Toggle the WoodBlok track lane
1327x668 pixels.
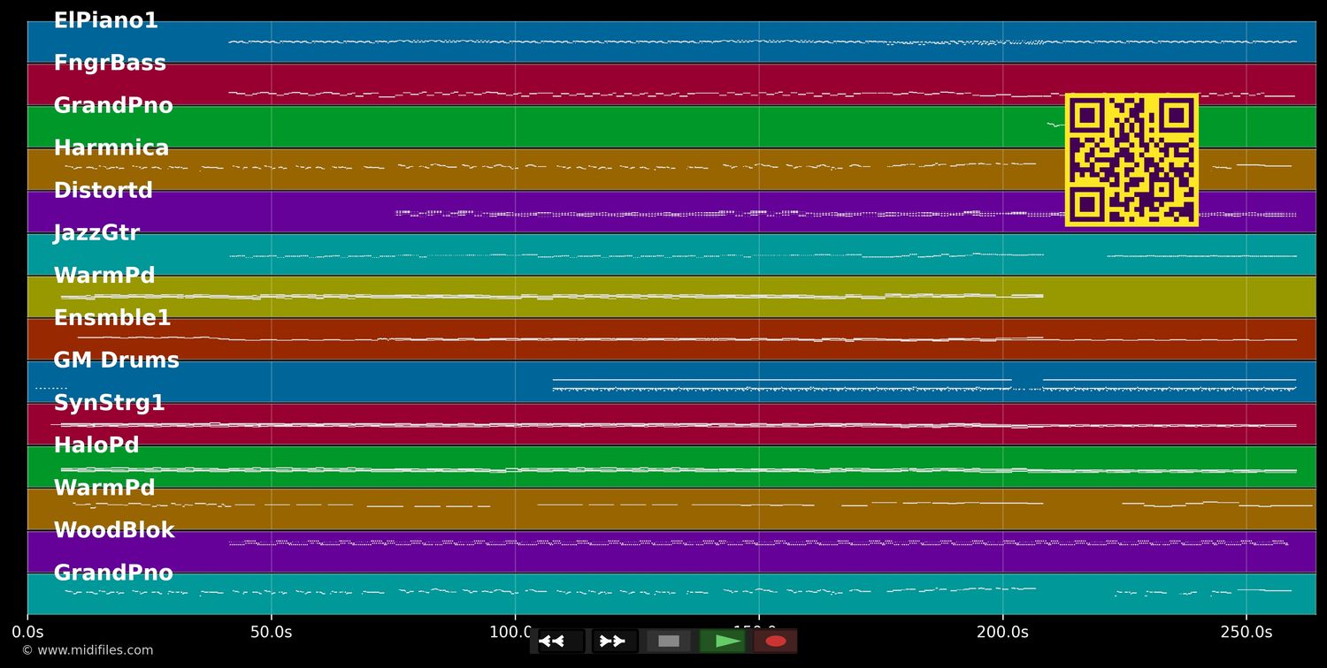click(115, 529)
